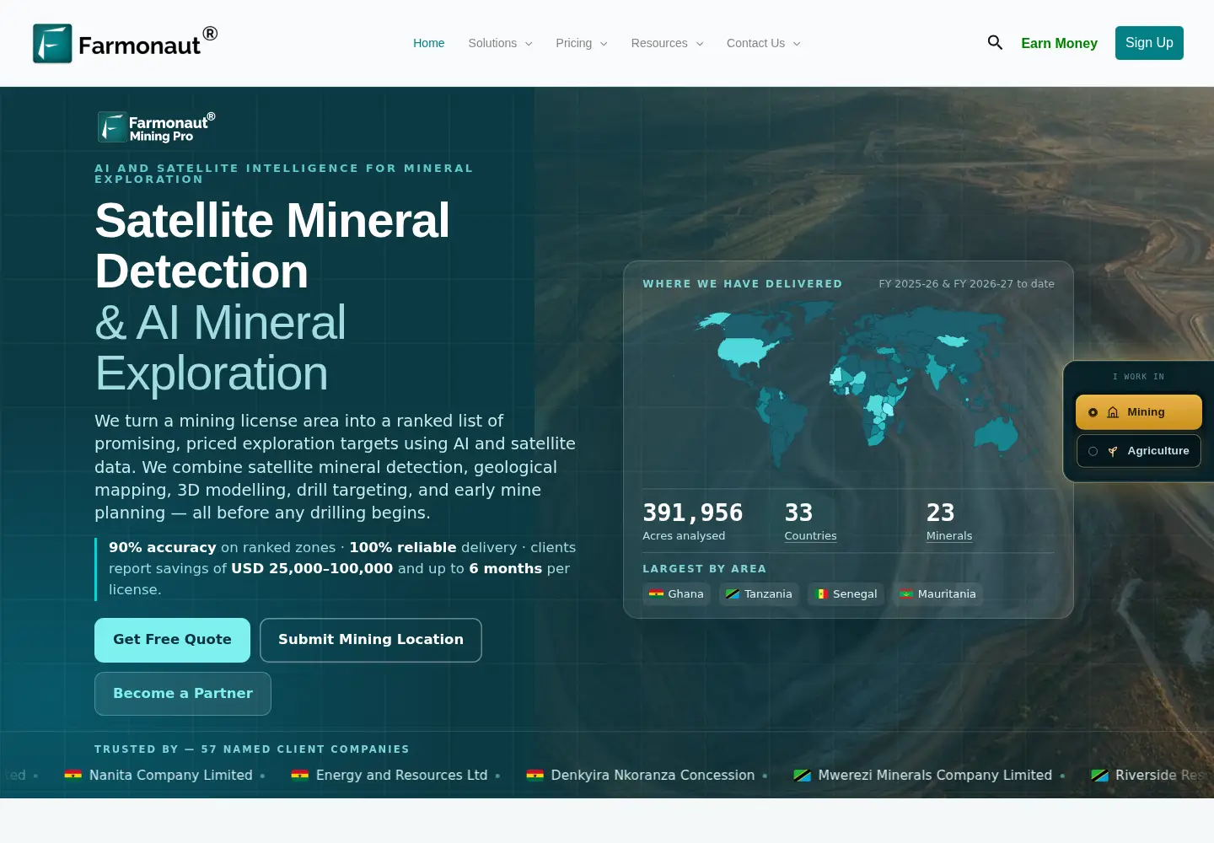This screenshot has width=1214, height=843.
Task: Click the Mauritania text in the area chip
Action: [947, 594]
